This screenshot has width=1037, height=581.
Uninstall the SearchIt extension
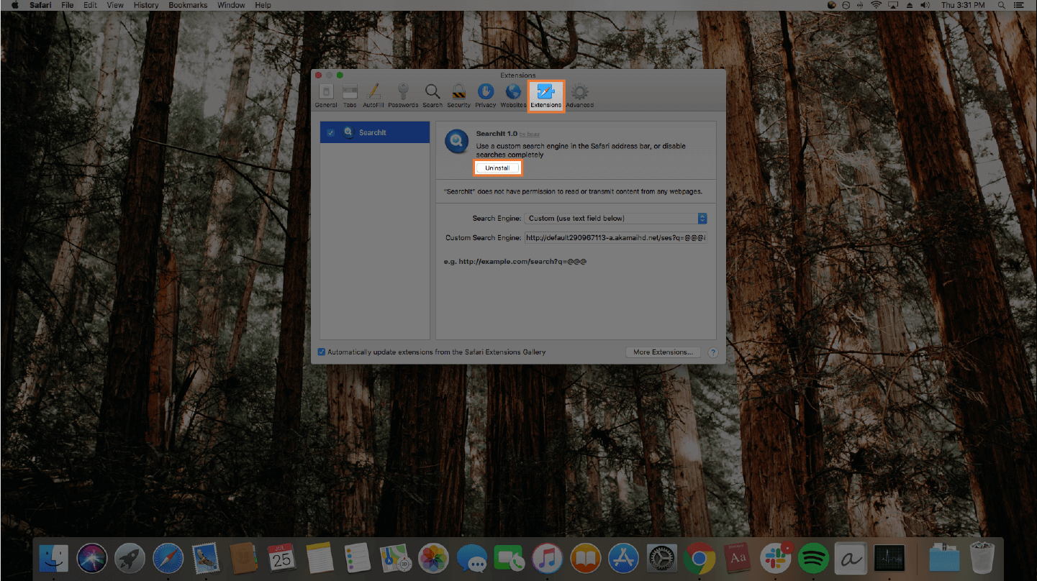[497, 168]
